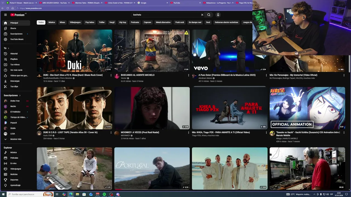This screenshot has width=351, height=197.
Task: Switch to Pichon11 Stream browser tab
Action: 21,3
